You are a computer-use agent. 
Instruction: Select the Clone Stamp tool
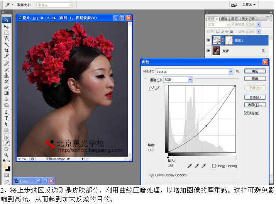(6, 75)
